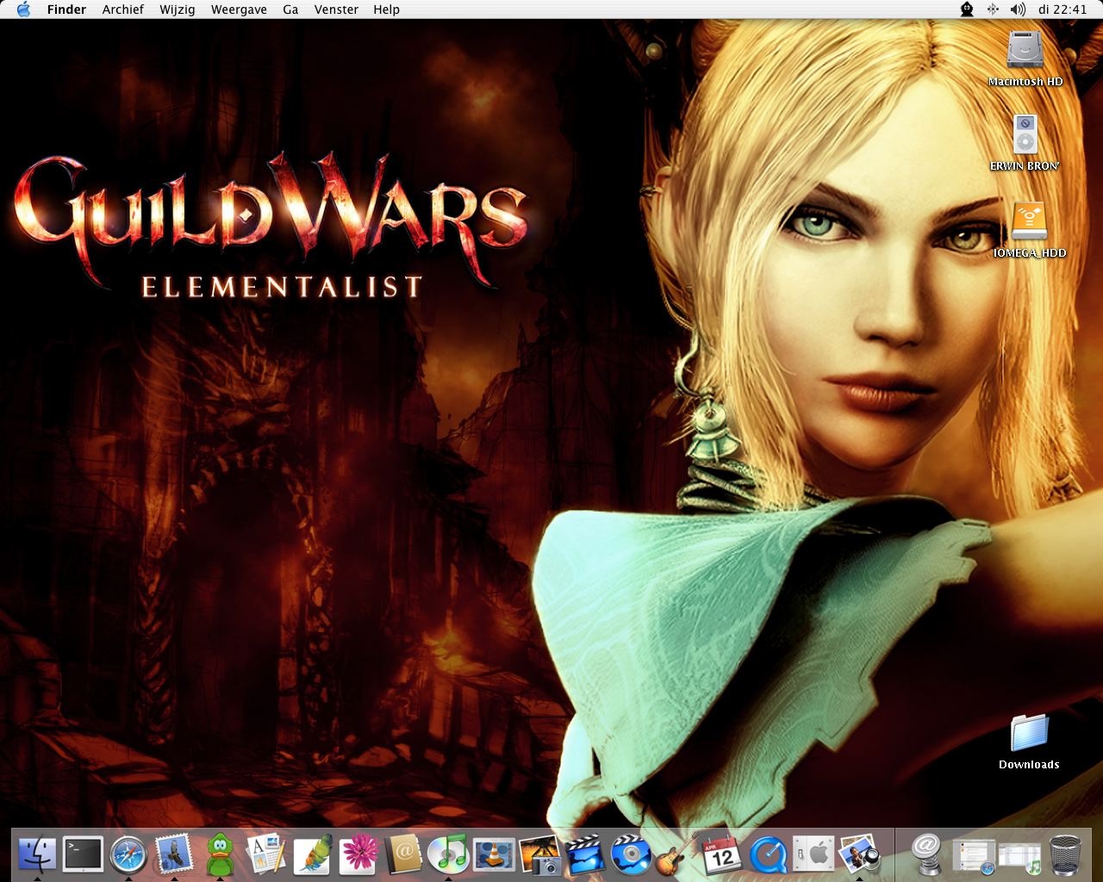
Task: Open the Safari compass icon in the Dock
Action: [128, 854]
